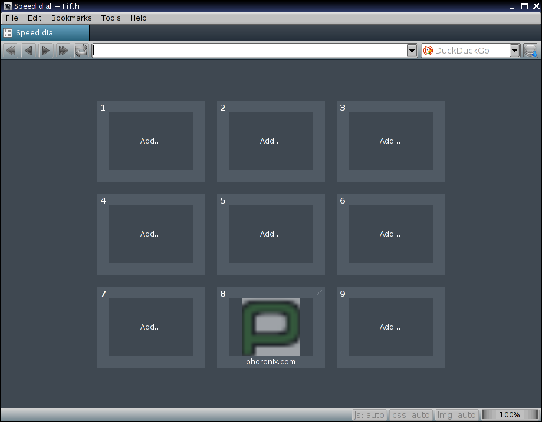Image resolution: width=542 pixels, height=422 pixels.
Task: Open downloads via the stacked-disk icon
Action: 530,51
